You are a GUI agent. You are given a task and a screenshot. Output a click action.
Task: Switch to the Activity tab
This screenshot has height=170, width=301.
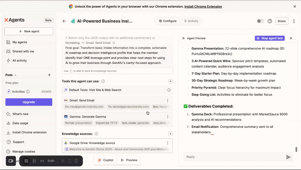pyautogui.click(x=191, y=21)
